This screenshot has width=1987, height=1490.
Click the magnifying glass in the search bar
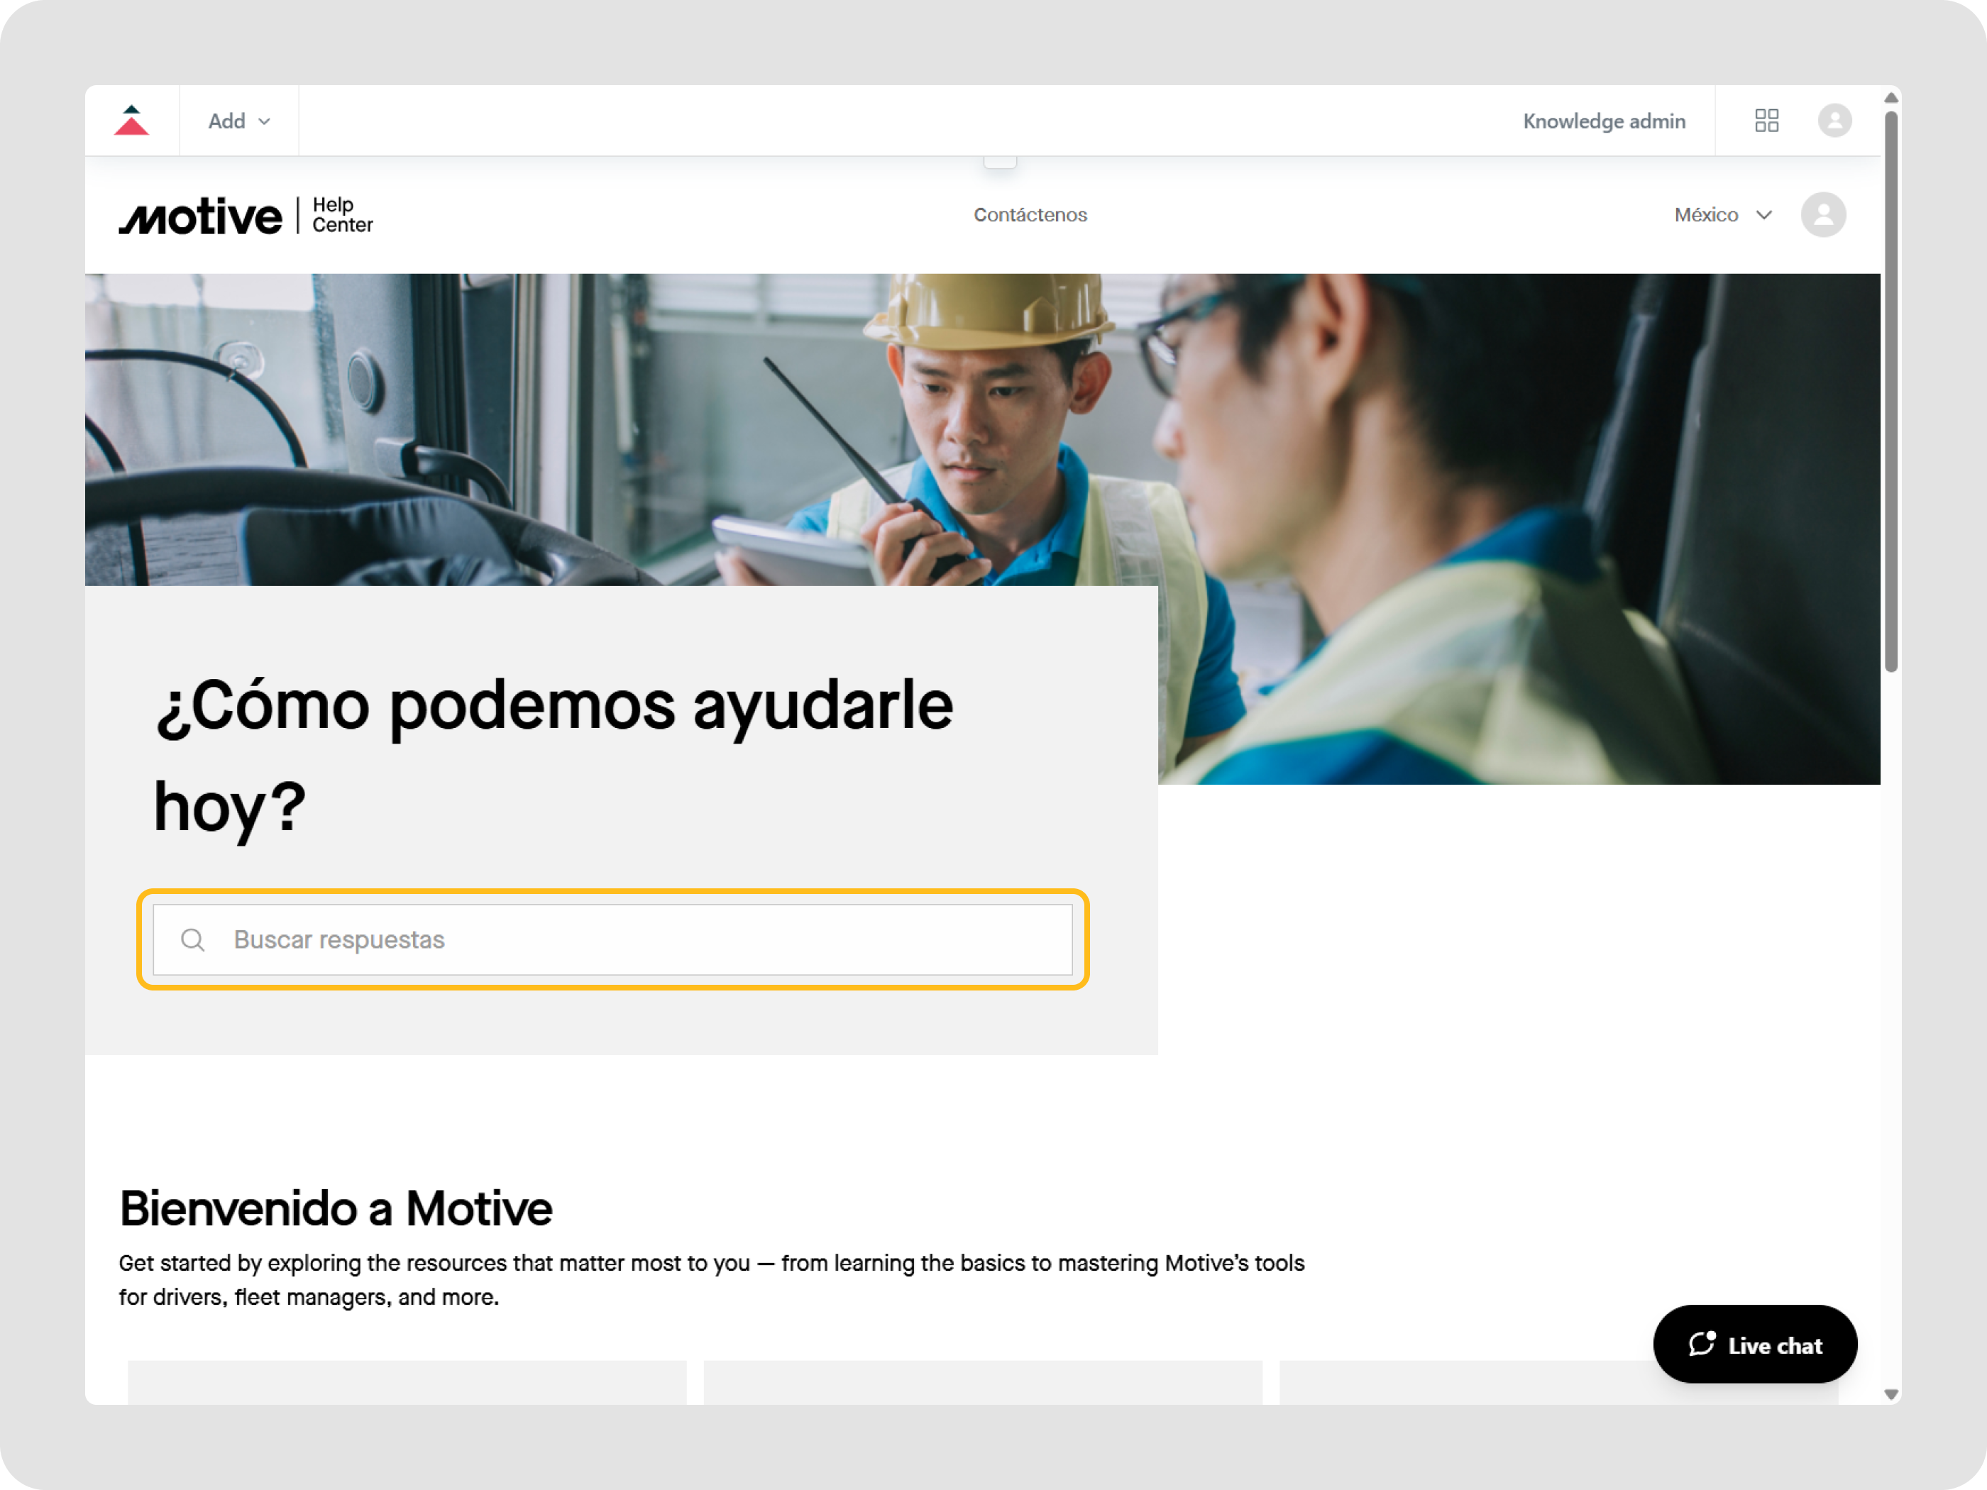tap(193, 939)
